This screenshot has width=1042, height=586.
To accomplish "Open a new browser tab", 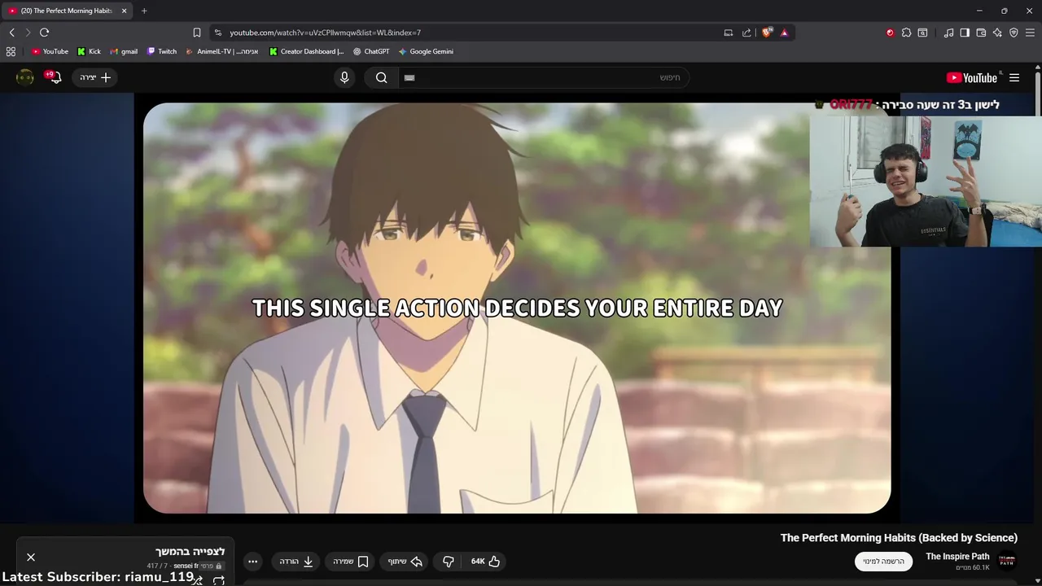I will point(144,11).
